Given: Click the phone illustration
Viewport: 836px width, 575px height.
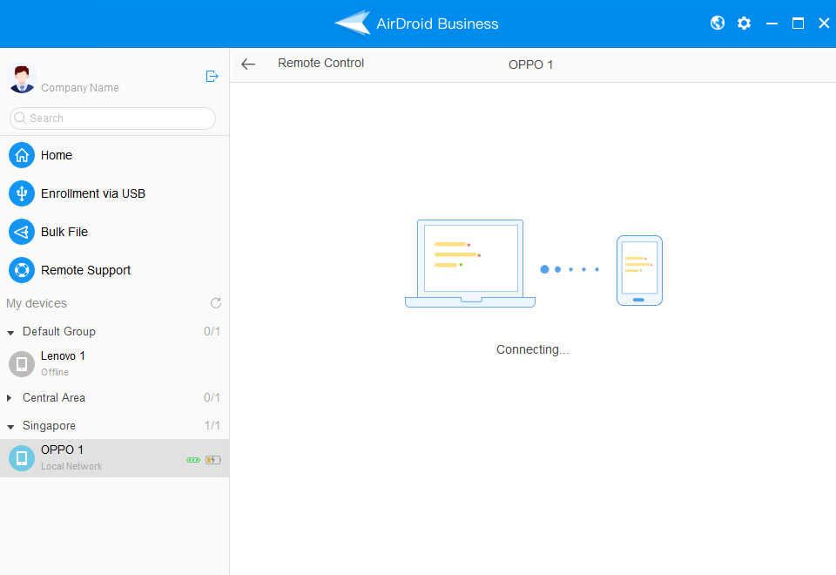Looking at the screenshot, I should pos(639,270).
